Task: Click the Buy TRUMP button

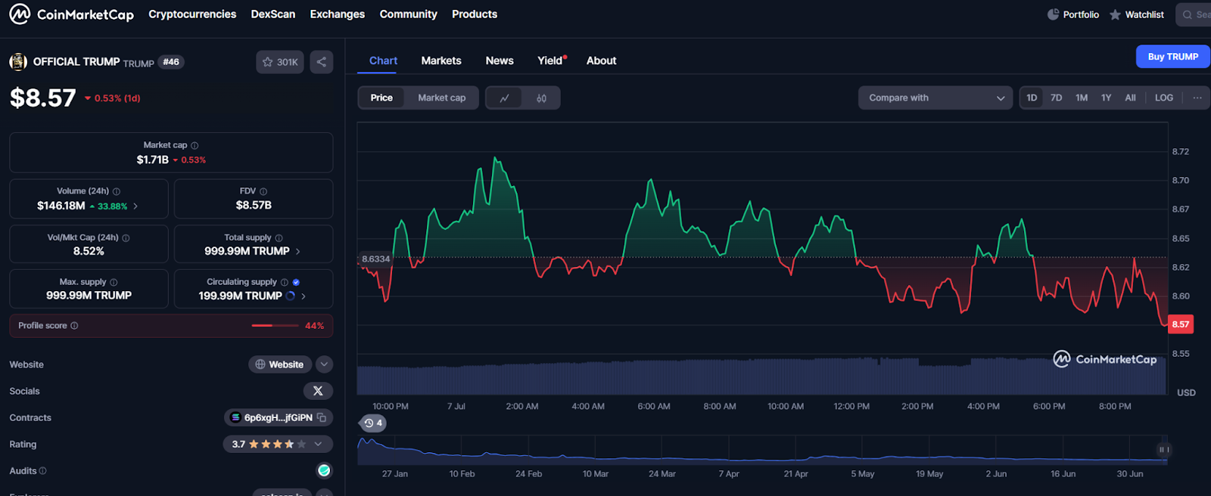Action: pyautogui.click(x=1172, y=57)
